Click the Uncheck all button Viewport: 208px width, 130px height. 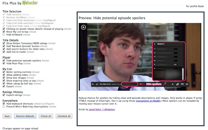(64, 116)
